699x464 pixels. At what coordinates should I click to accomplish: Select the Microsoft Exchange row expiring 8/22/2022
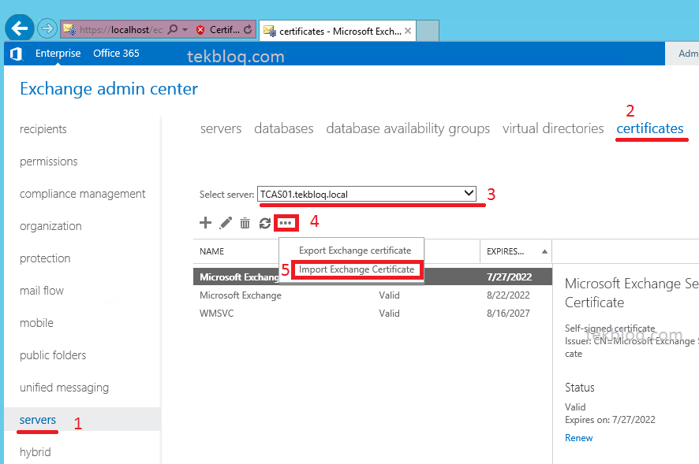[x=372, y=295]
